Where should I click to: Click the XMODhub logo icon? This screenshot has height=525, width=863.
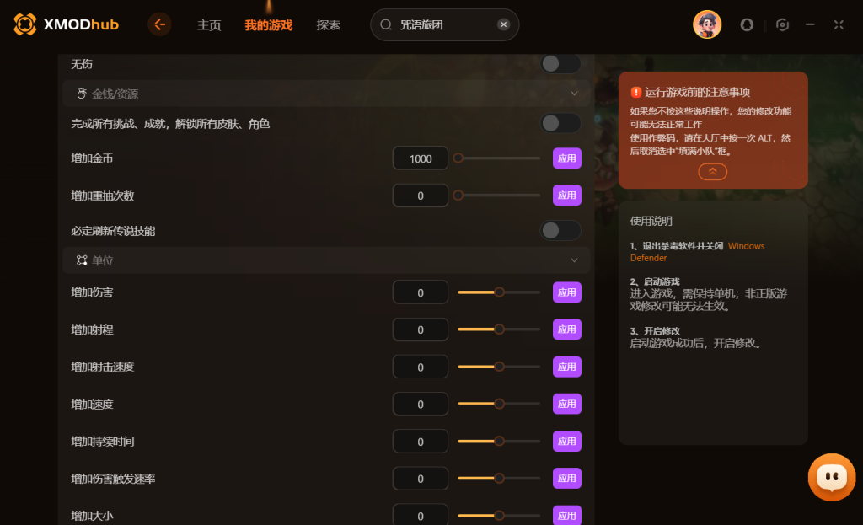coord(24,24)
